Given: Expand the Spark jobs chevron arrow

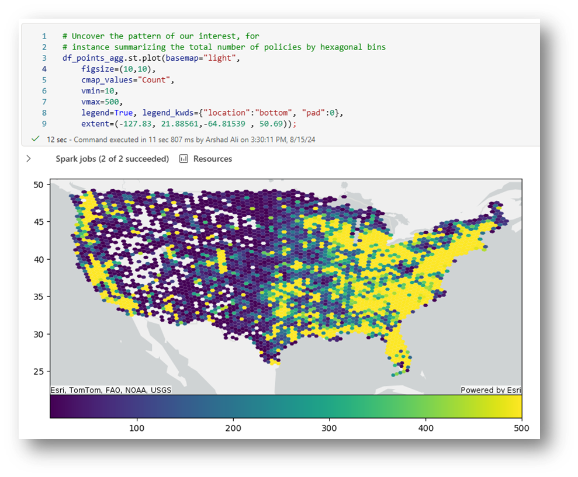Looking at the screenshot, I should 29,159.
